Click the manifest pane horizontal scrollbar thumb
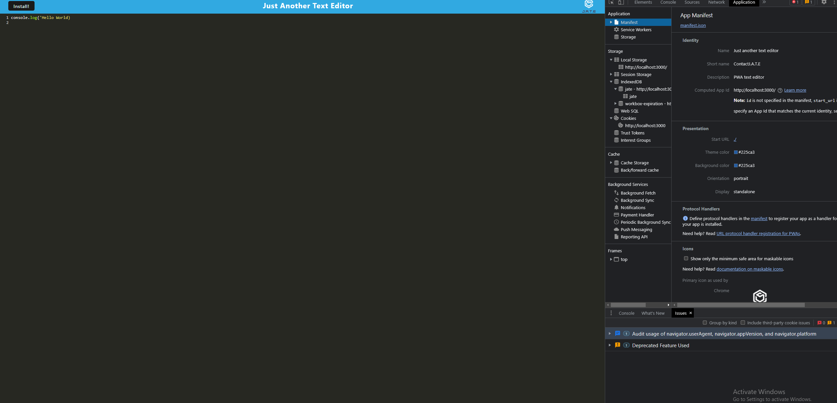837x403 pixels. (741, 305)
